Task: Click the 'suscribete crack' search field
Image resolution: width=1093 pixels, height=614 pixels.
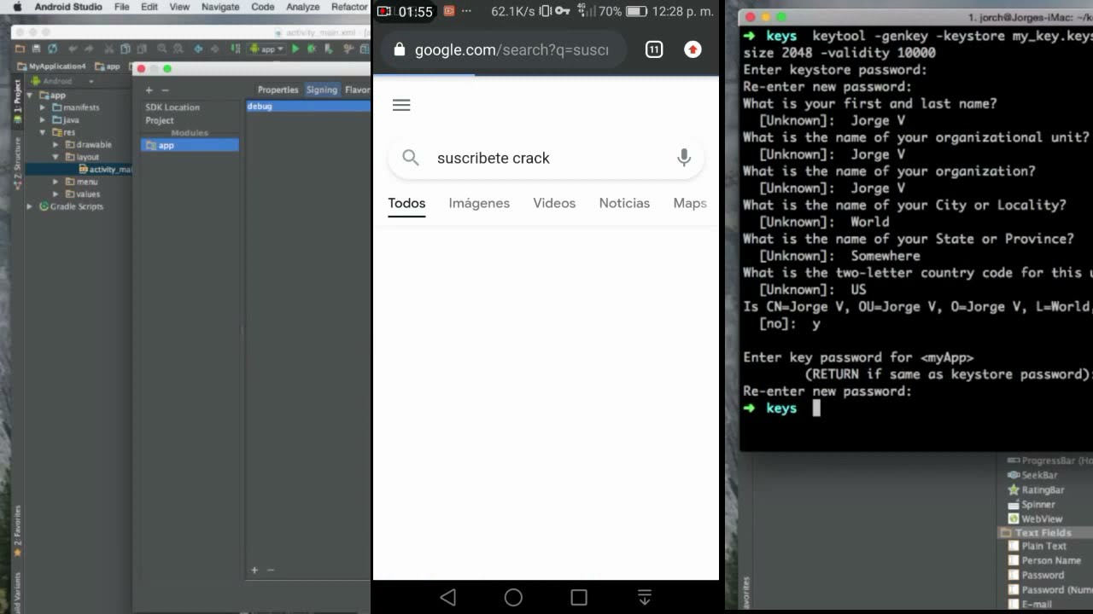Action: pyautogui.click(x=546, y=158)
